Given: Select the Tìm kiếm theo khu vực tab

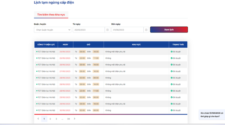Looking at the screenshot, I should pyautogui.click(x=51, y=15).
